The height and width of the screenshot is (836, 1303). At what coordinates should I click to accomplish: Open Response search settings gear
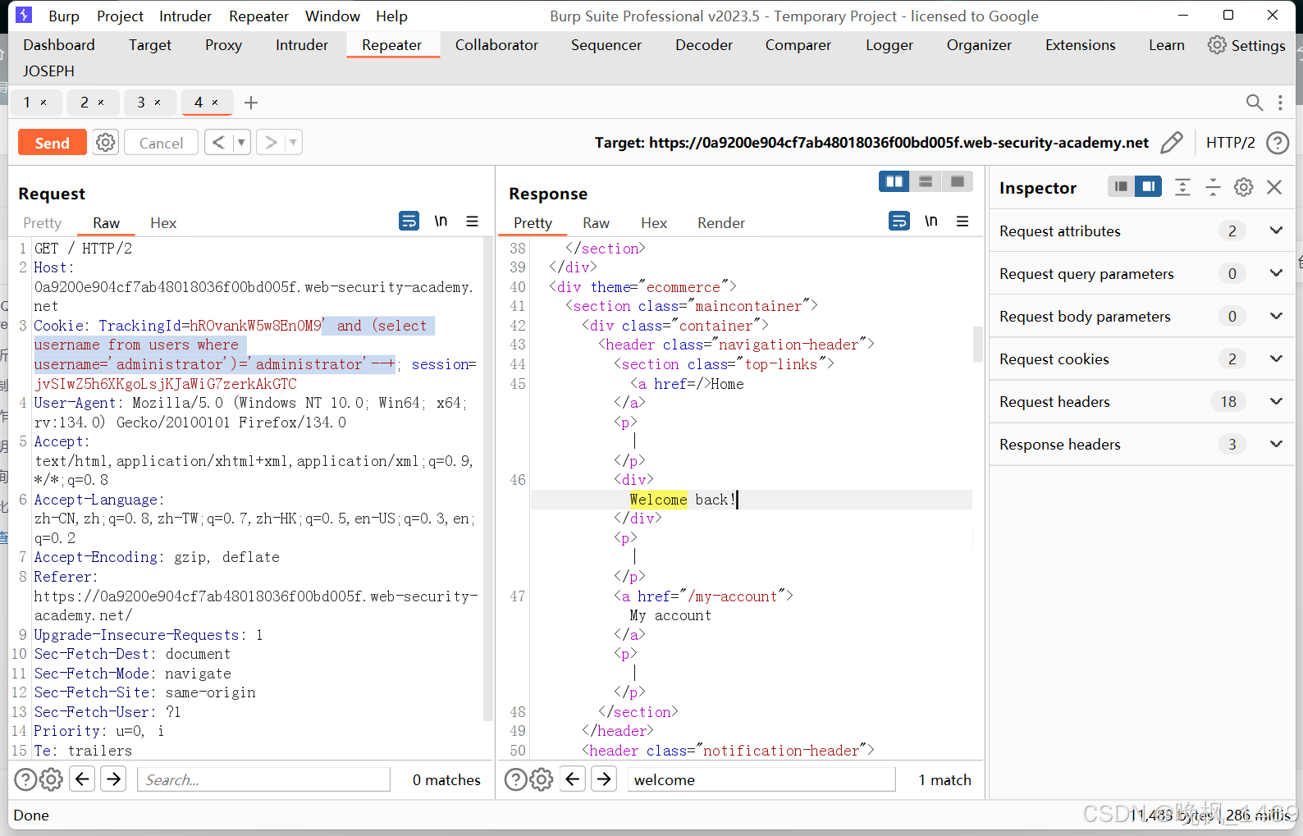point(541,779)
